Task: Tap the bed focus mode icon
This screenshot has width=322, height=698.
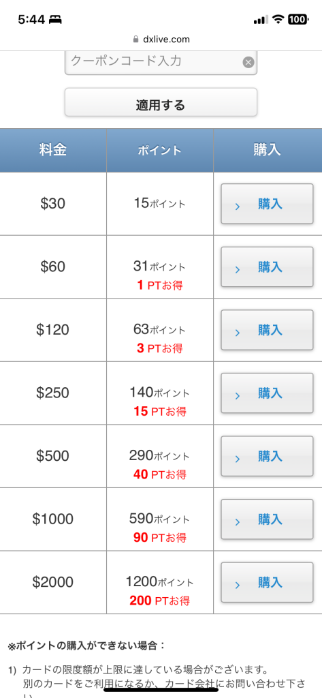Action: click(x=55, y=20)
